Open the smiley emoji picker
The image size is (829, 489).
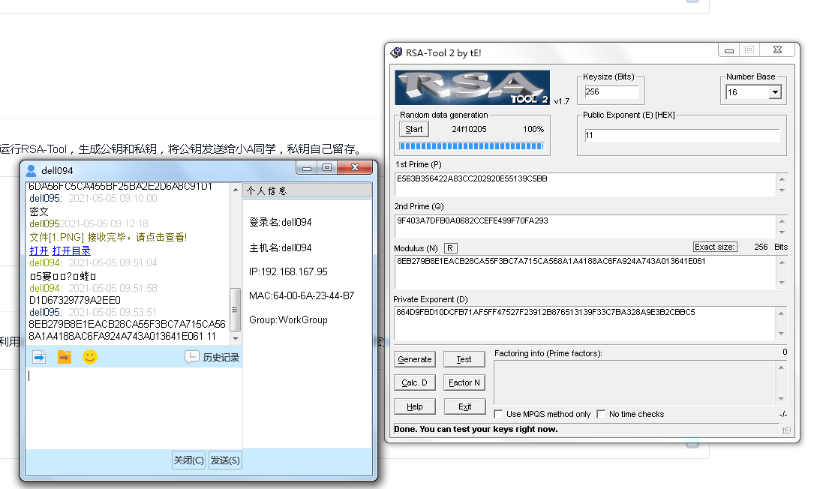[x=90, y=357]
